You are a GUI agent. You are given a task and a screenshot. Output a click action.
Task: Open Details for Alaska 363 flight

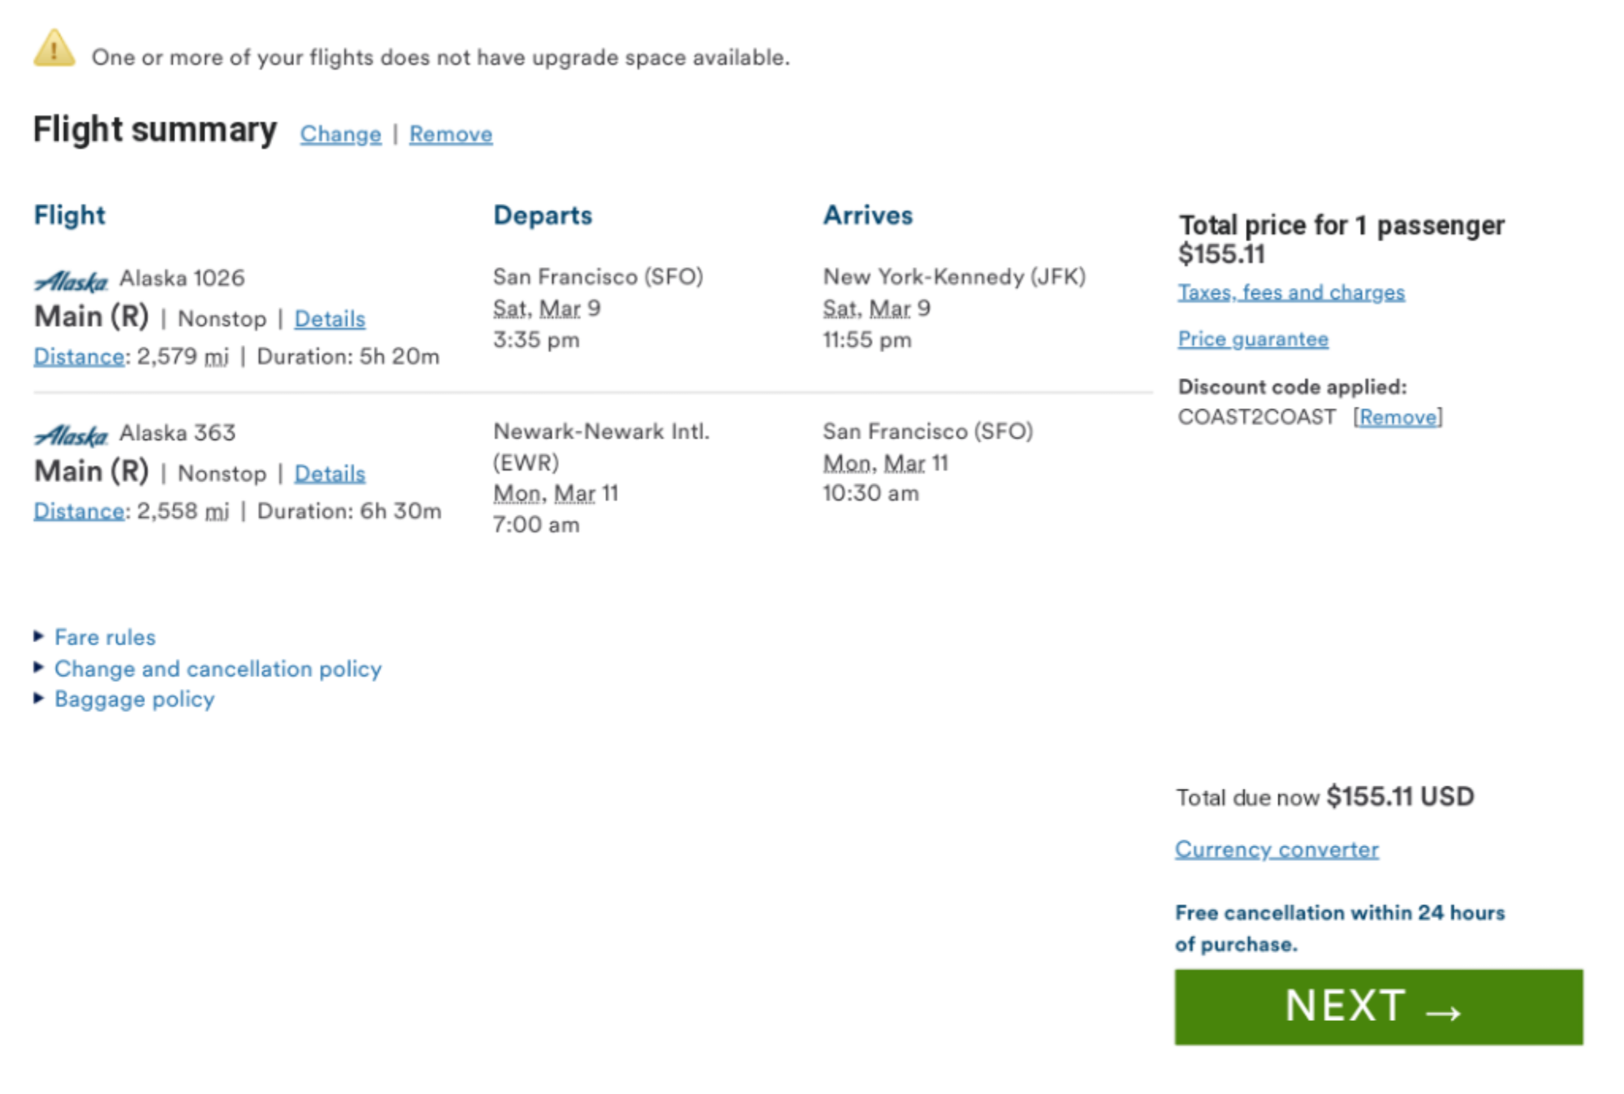[330, 473]
